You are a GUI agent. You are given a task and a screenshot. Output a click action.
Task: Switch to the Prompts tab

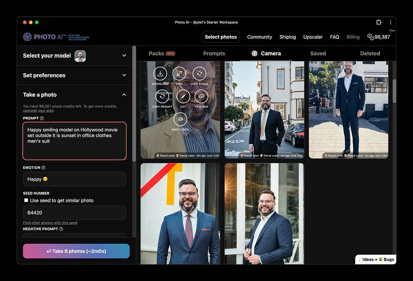click(x=214, y=53)
